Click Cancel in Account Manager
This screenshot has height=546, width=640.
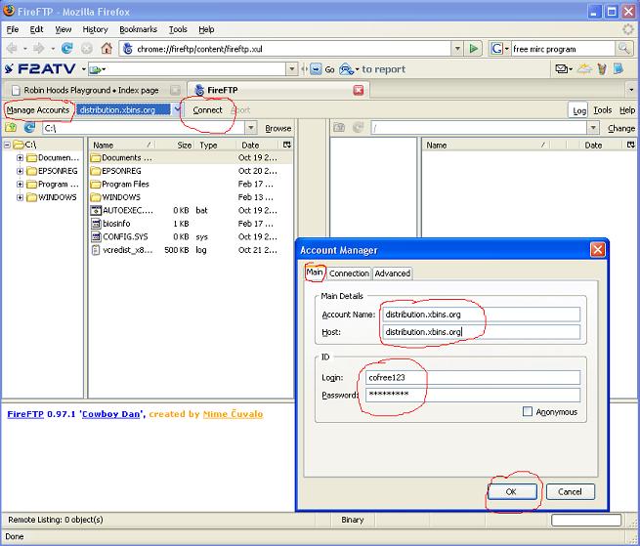point(571,491)
